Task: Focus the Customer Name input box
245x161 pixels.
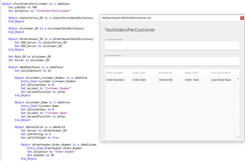Action: pyautogui.click(x=172, y=62)
